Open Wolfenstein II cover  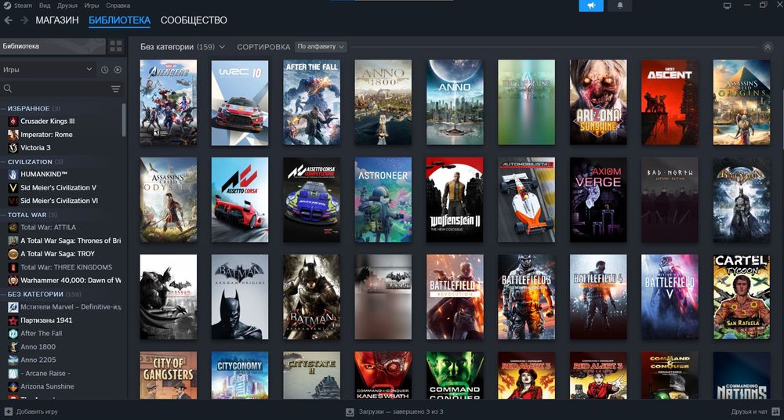pyautogui.click(x=455, y=200)
